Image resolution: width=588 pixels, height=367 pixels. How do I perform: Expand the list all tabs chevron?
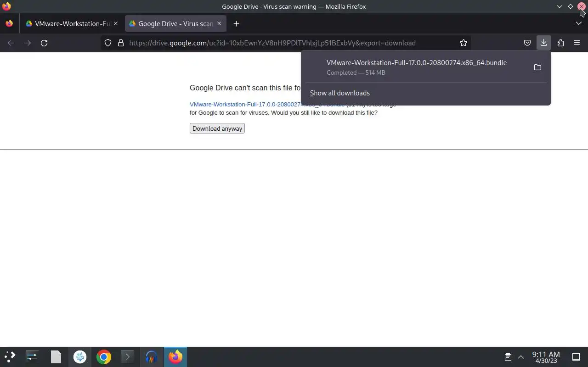pyautogui.click(x=578, y=23)
